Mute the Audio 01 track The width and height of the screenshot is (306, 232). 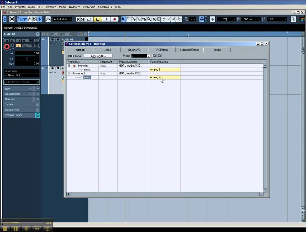[52, 39]
